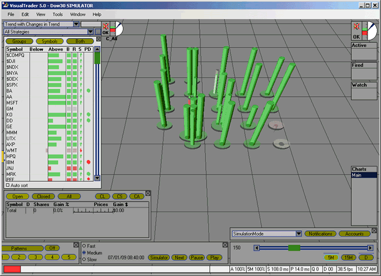381x276 pixels.
Task: Click the red PD dot for IBM
Action: 89,162
